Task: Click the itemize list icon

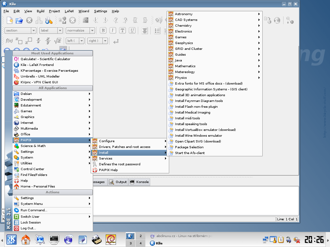Action: pyautogui.click(x=157, y=31)
